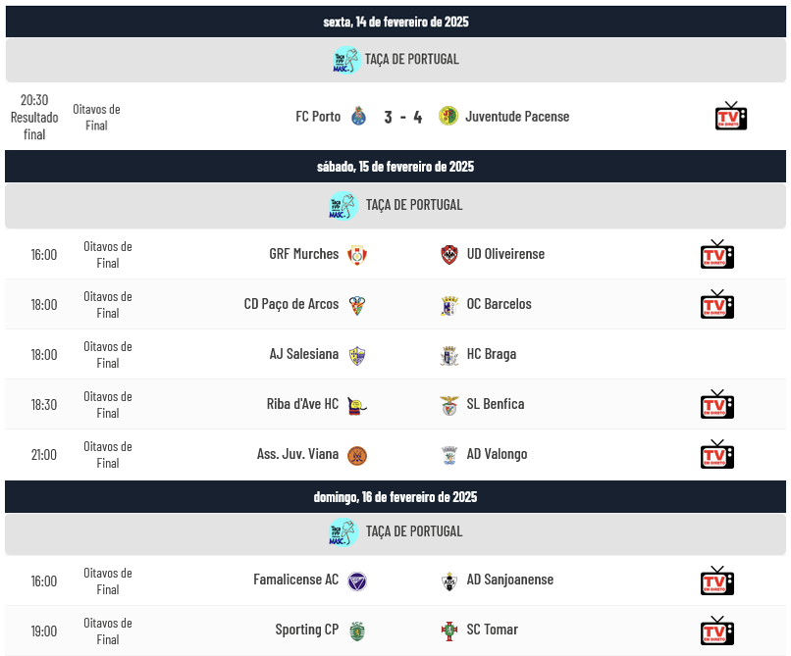Open TV broadcast icon for Riba d'Ave match
This screenshot has width=791, height=656.
[717, 404]
